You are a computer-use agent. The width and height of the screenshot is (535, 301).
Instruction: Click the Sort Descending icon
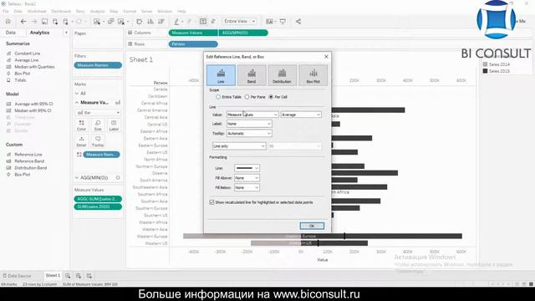click(161, 22)
